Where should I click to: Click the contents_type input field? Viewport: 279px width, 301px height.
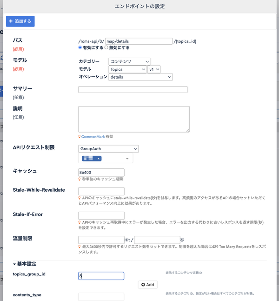pyautogui.click(x=101, y=297)
